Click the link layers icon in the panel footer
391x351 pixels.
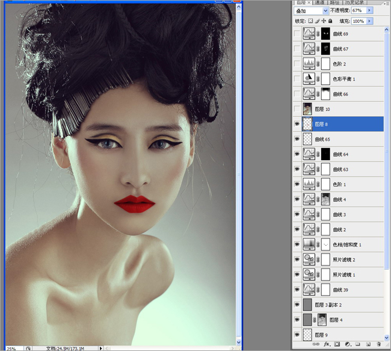tap(316, 344)
